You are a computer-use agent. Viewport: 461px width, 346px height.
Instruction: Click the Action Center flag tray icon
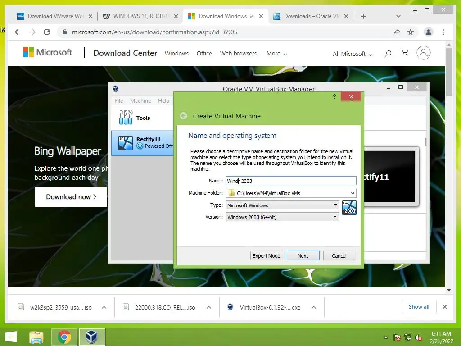click(397, 337)
